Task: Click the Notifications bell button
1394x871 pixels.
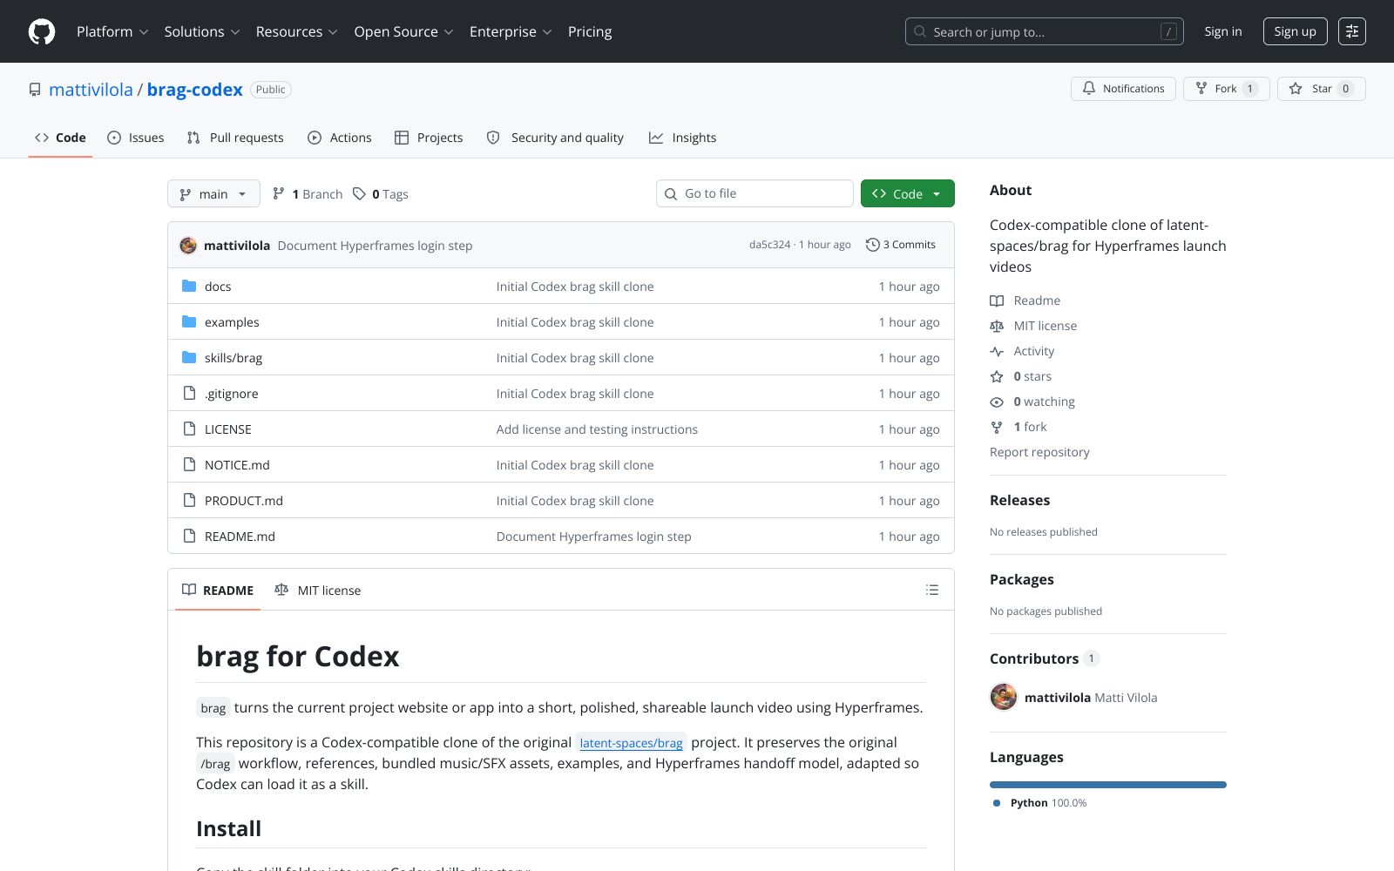Action: click(1123, 89)
